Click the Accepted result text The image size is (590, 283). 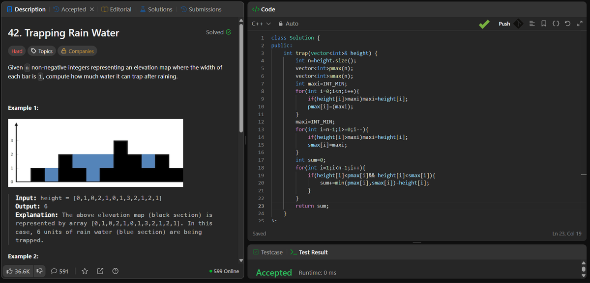click(x=274, y=273)
